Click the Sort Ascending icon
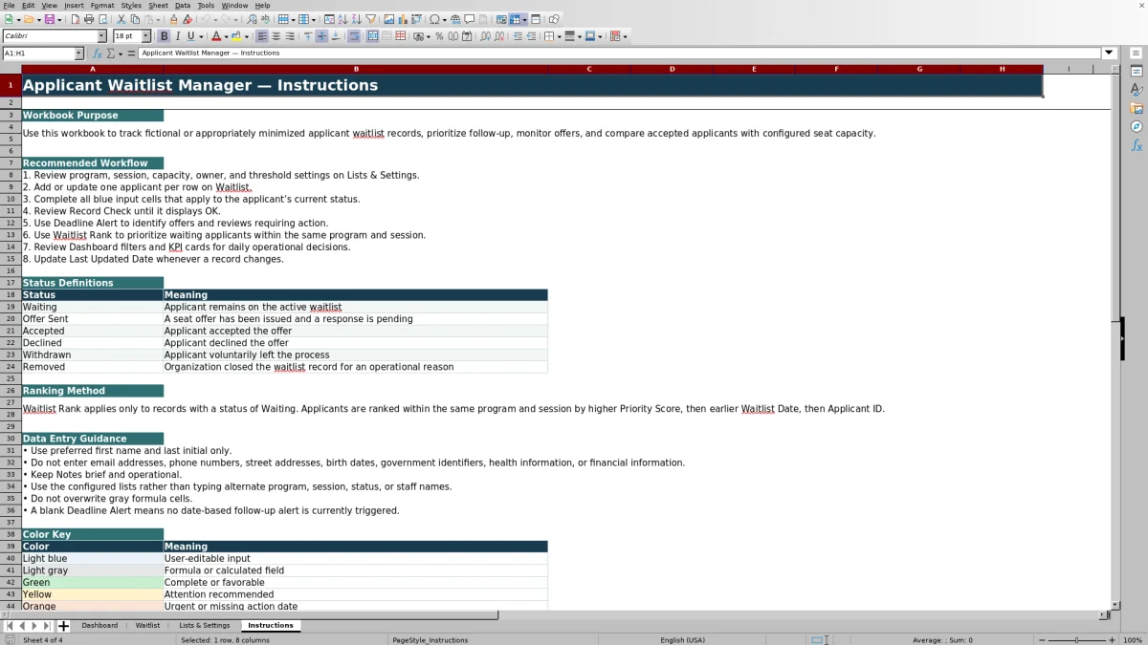This screenshot has height=645, width=1148. pos(342,19)
